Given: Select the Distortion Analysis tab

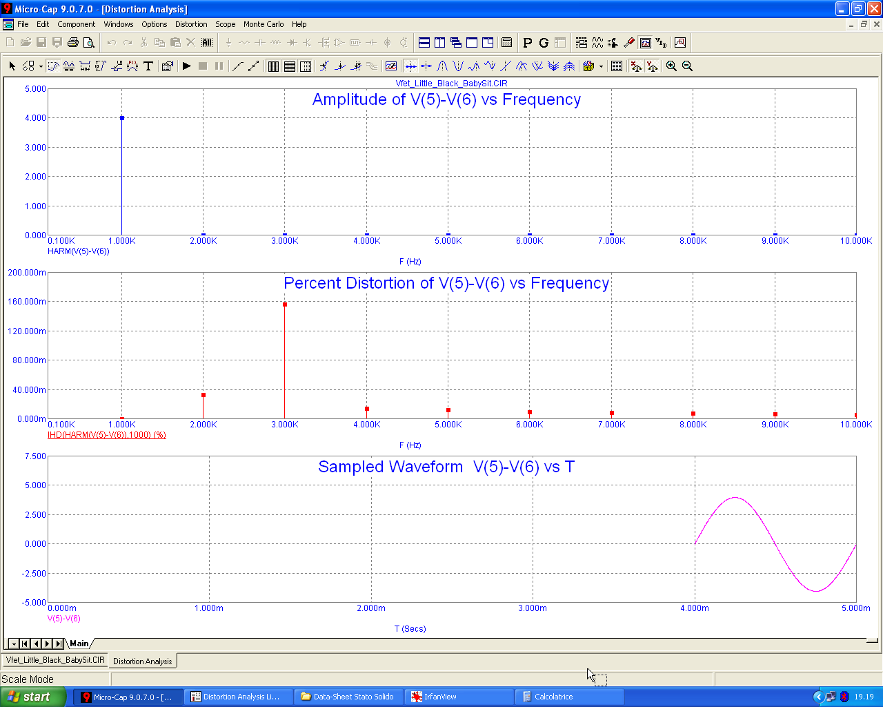Looking at the screenshot, I should pyautogui.click(x=143, y=661).
